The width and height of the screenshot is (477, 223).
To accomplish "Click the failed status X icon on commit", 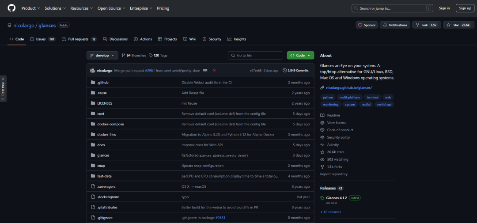I will pyautogui.click(x=214, y=70).
